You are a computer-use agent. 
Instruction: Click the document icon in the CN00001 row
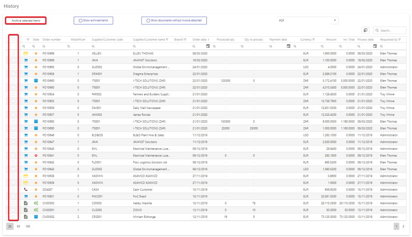point(26,210)
